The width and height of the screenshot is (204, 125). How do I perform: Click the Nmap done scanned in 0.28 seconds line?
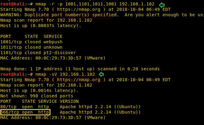click(x=80, y=69)
